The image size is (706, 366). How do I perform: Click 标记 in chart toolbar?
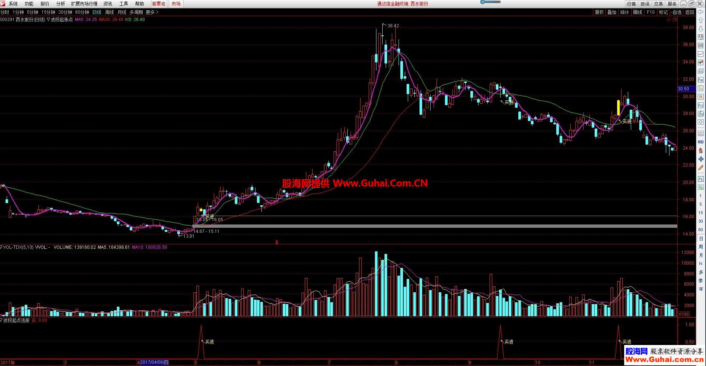[663, 12]
